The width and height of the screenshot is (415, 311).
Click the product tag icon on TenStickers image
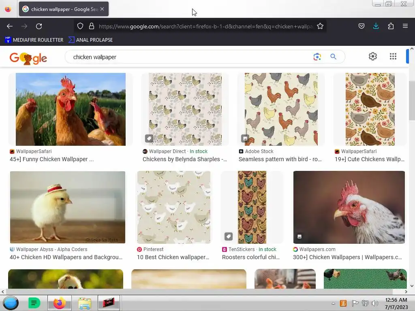229,236
